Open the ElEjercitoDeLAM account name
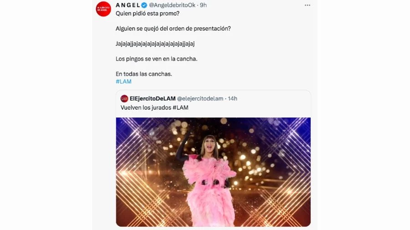410x230 pixels. point(152,98)
